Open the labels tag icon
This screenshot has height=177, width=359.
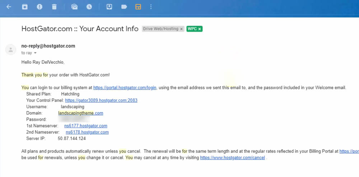pos(124,7)
